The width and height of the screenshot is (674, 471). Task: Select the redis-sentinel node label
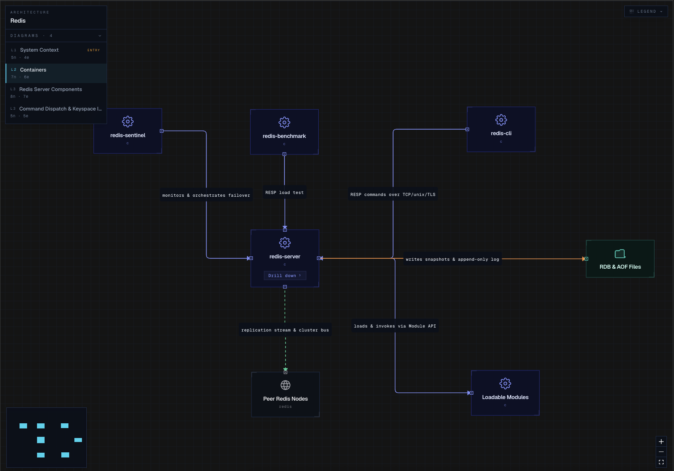pyautogui.click(x=128, y=136)
